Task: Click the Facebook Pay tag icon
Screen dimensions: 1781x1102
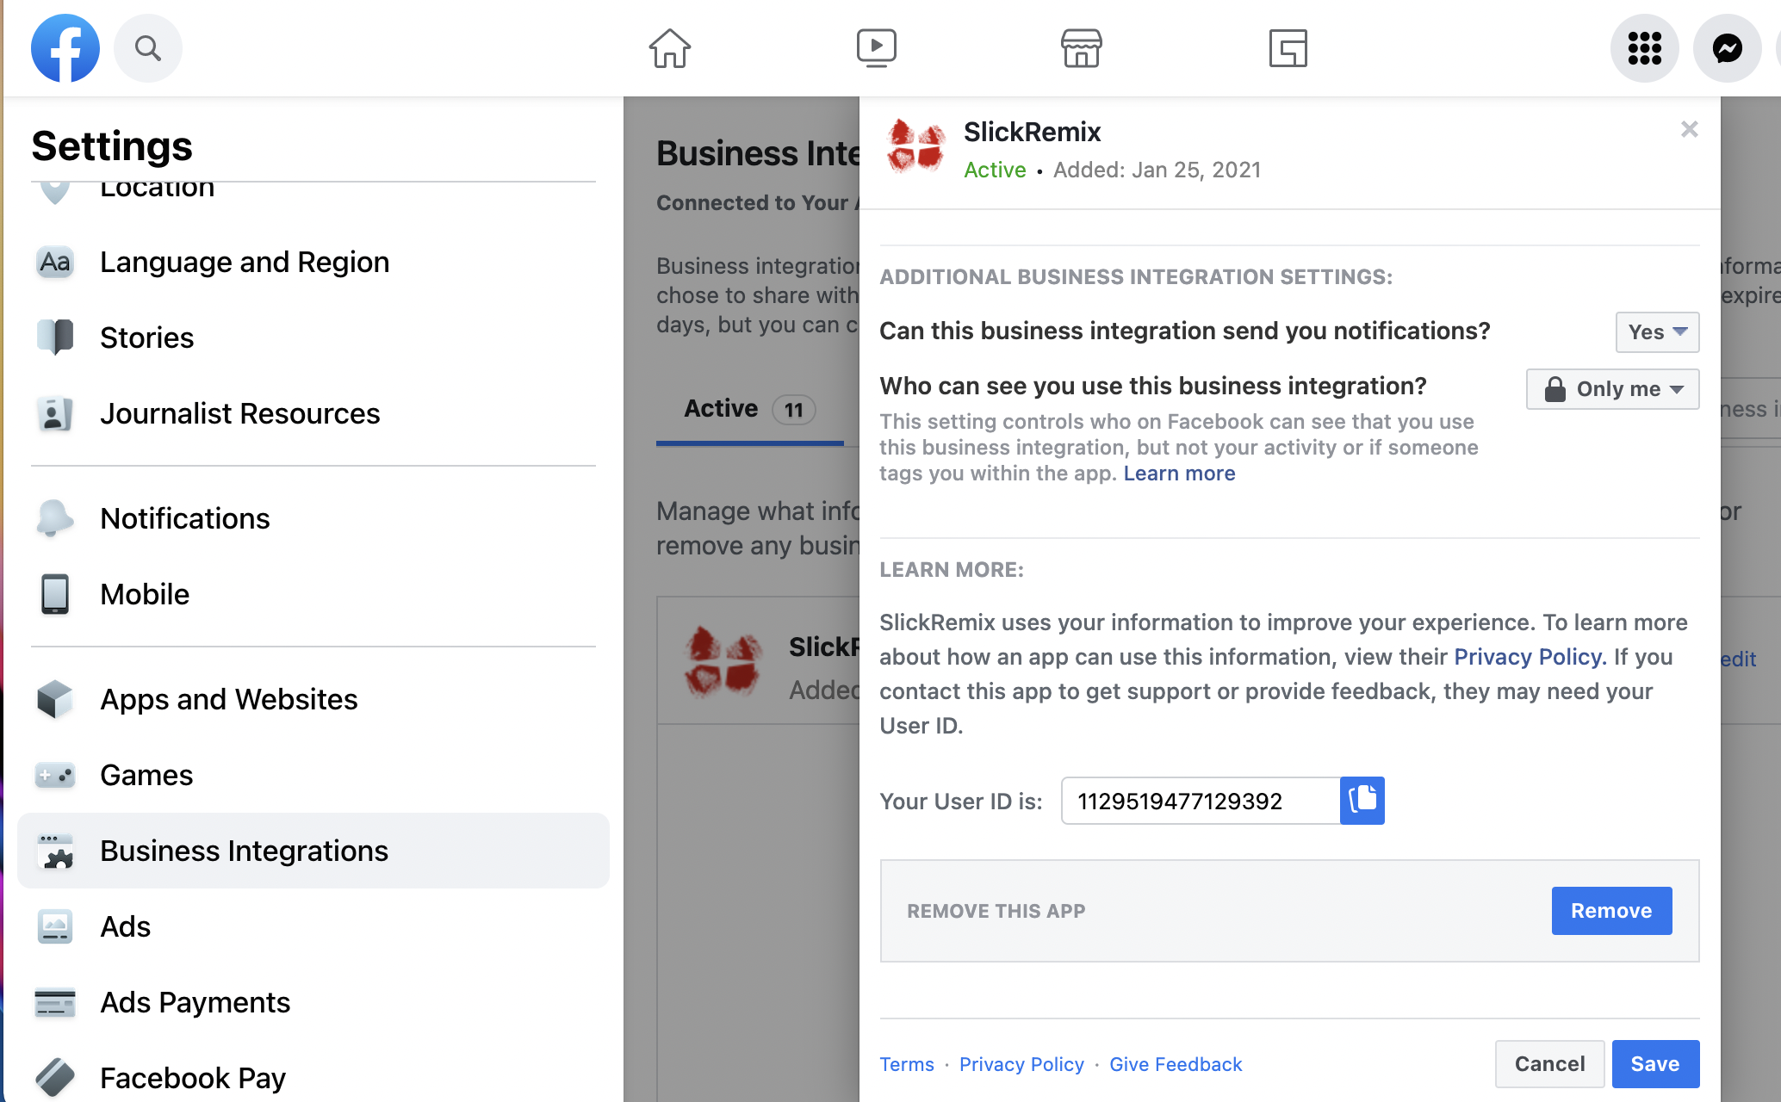Action: point(55,1078)
